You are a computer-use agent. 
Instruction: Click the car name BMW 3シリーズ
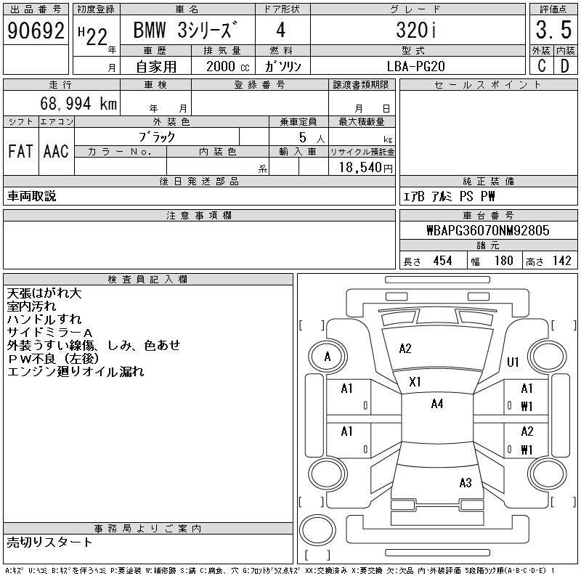coord(185,30)
